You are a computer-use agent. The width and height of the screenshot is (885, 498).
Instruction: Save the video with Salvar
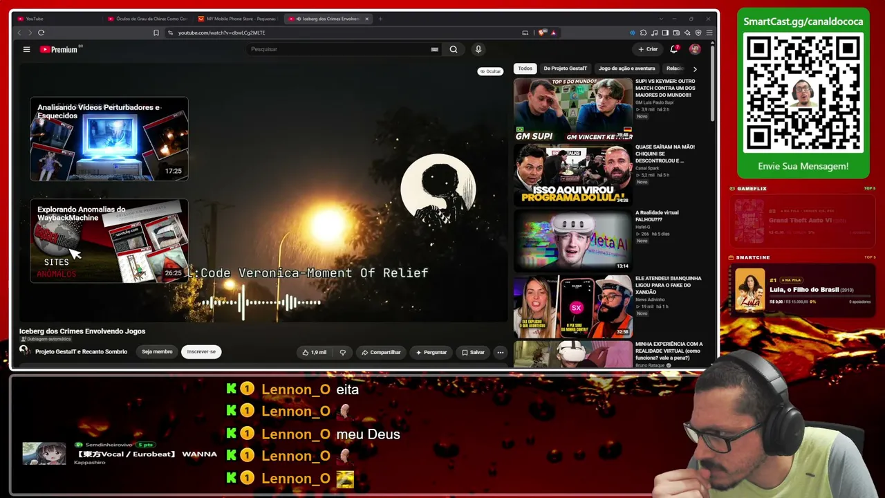click(x=474, y=352)
